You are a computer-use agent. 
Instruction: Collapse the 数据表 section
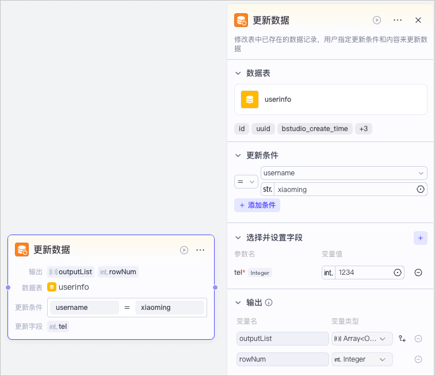(x=238, y=73)
